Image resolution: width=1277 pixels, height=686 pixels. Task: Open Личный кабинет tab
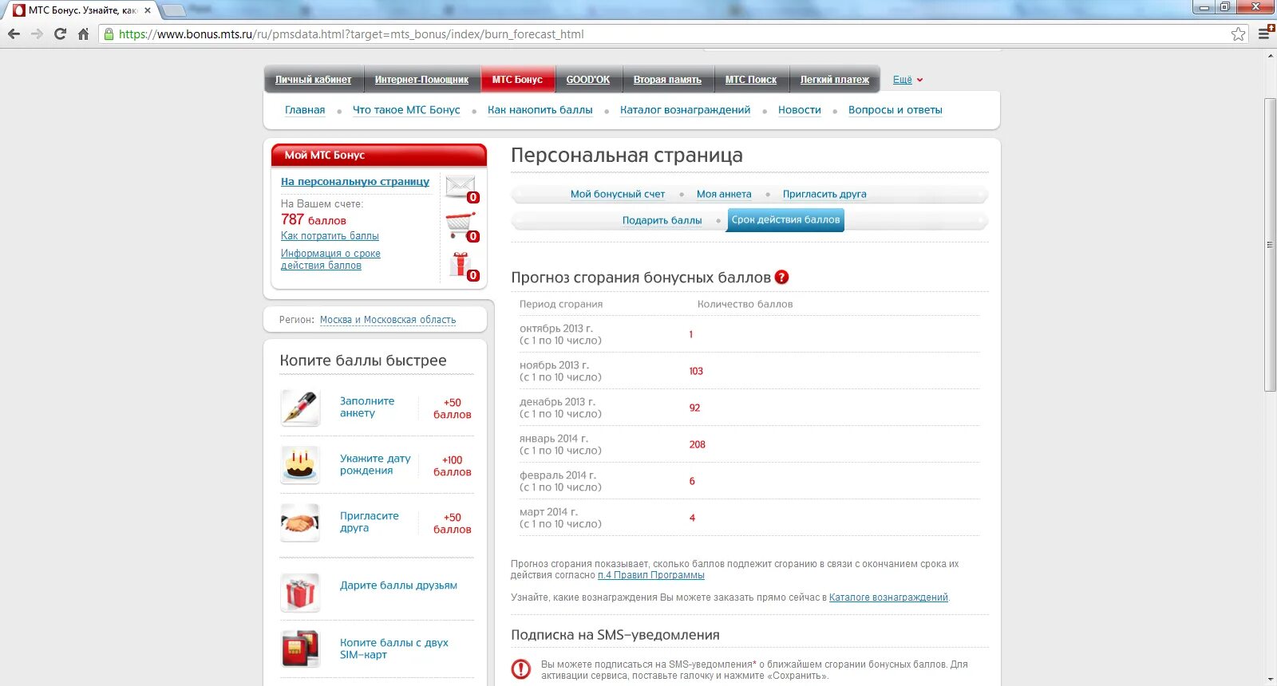(x=313, y=80)
